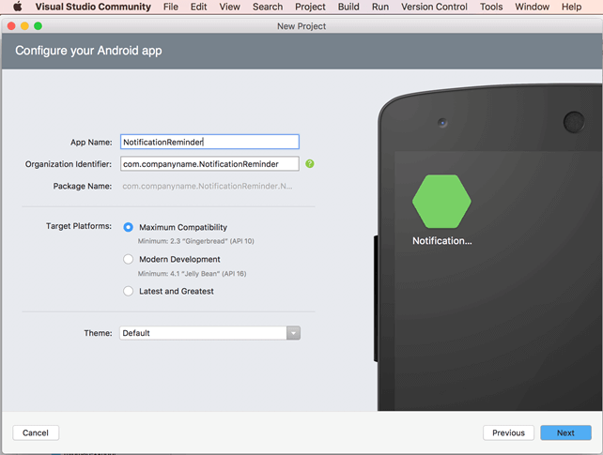Click the green zoom window button
The height and width of the screenshot is (455, 603).
(39, 25)
